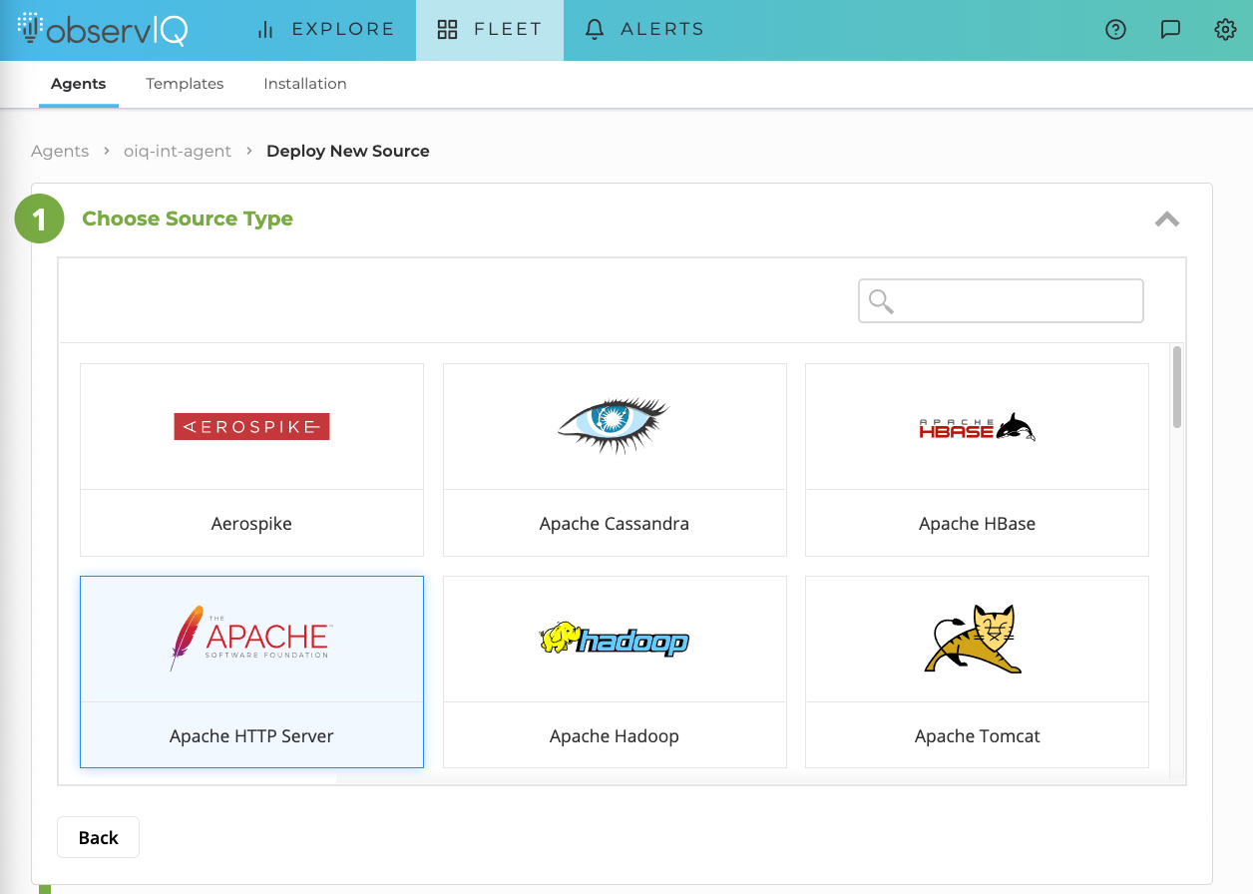Click the Apache Hadoop label
Image resolution: width=1253 pixels, height=894 pixels.
pyautogui.click(x=615, y=735)
